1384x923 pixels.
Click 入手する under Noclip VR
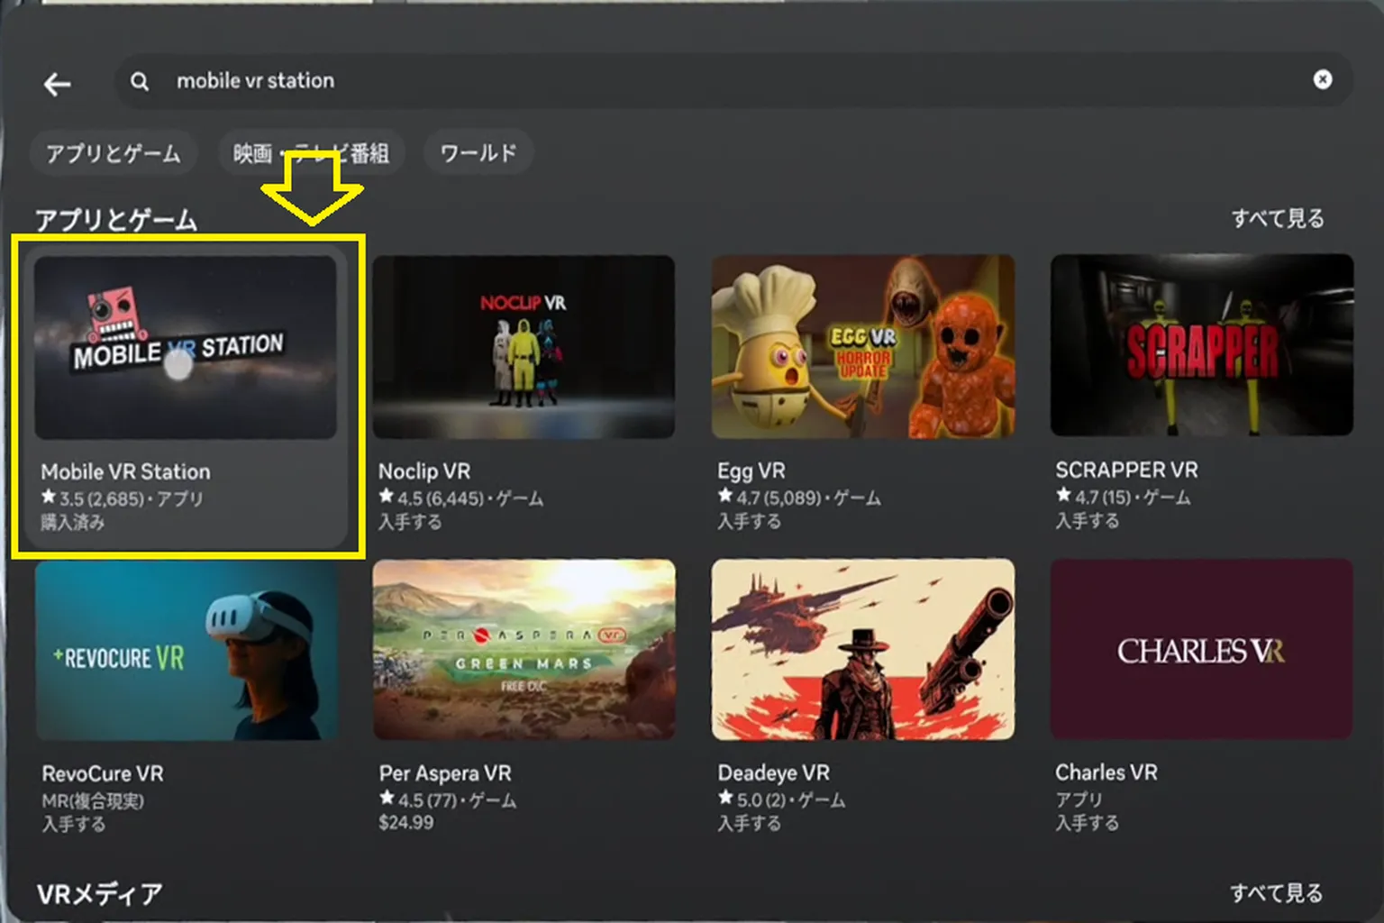coord(410,522)
